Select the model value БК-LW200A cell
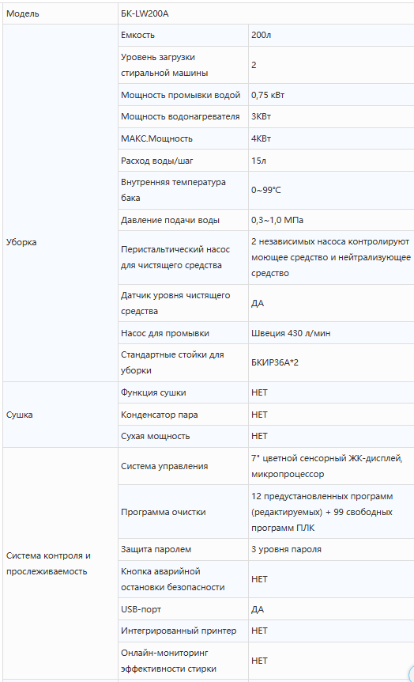The image size is (414, 682). [x=266, y=13]
